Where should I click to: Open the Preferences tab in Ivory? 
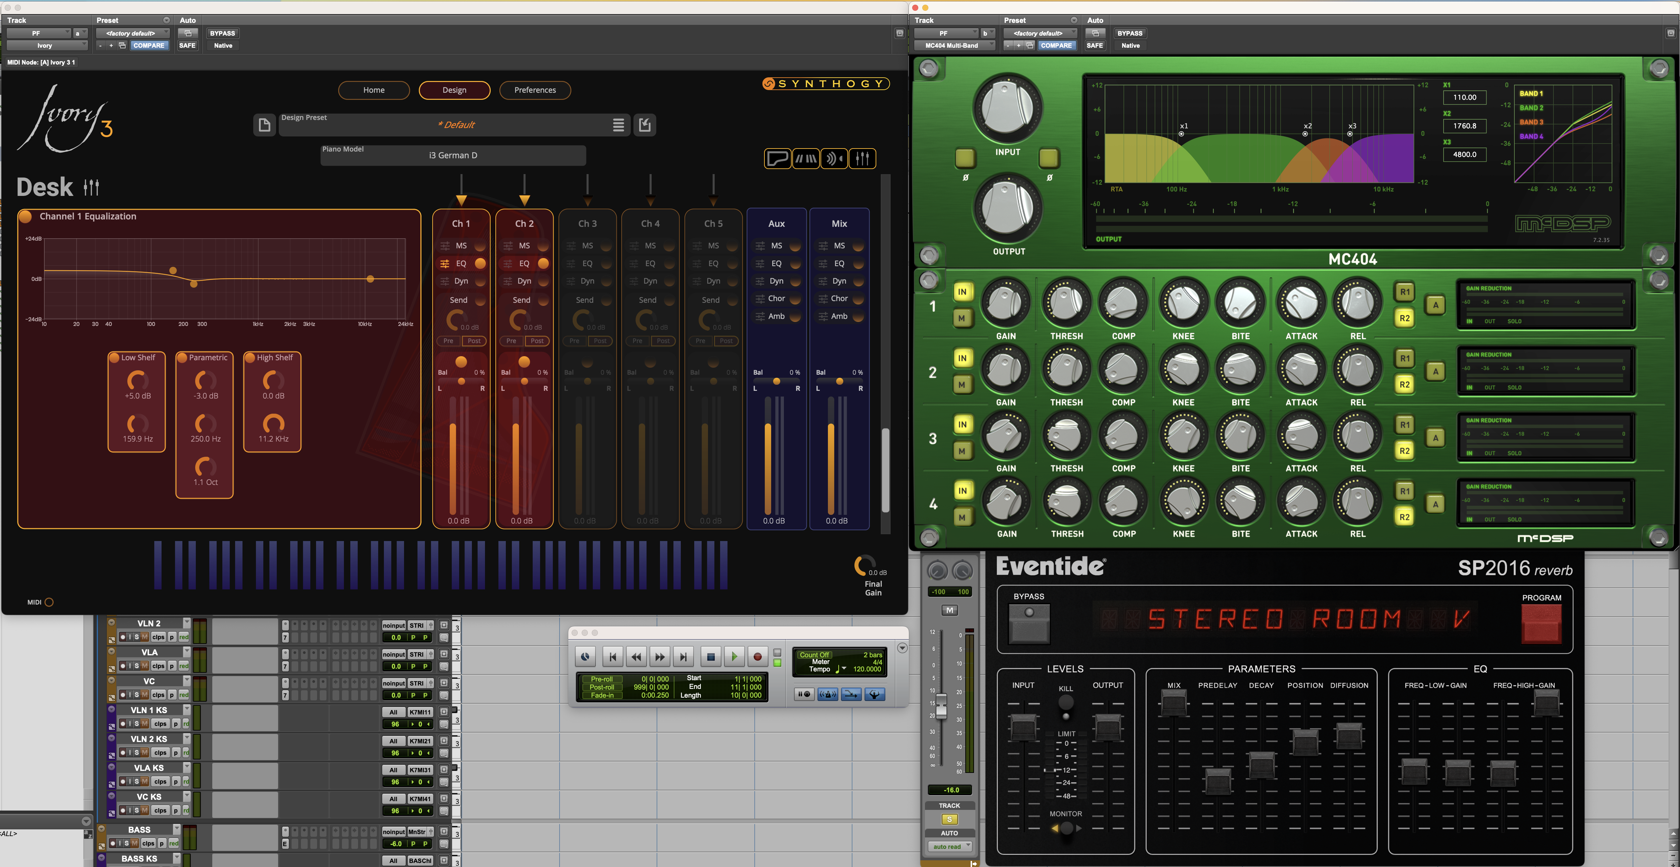tap(535, 90)
